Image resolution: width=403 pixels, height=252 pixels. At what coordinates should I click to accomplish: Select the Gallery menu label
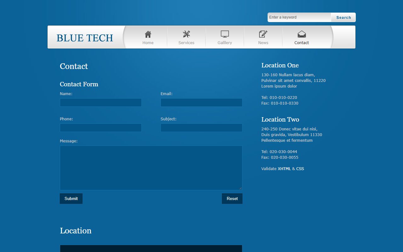pyautogui.click(x=225, y=43)
